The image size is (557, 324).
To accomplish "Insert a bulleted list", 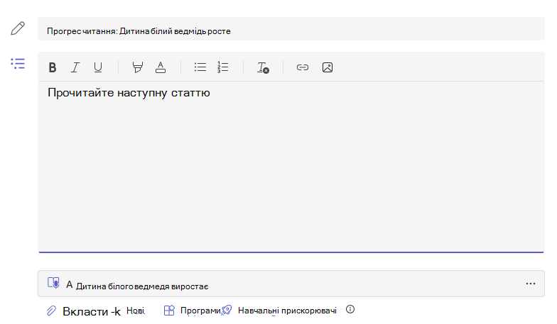I will (x=200, y=67).
